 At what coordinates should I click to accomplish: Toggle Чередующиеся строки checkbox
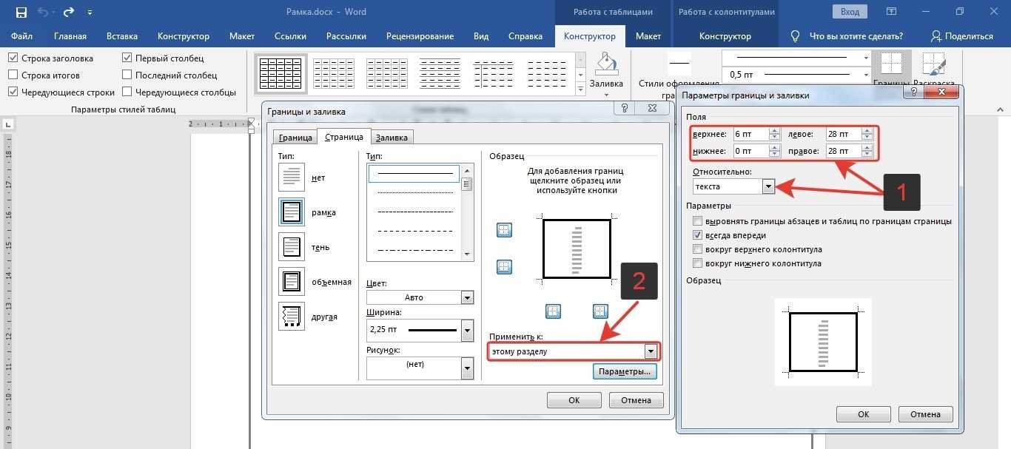click(x=13, y=92)
